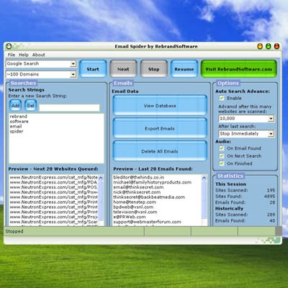Select first NeutronExpress cat_mfg/Note queued website

point(54,177)
